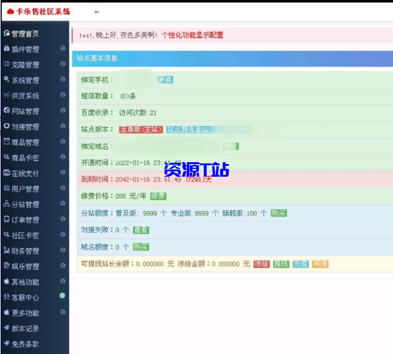Expand the 系统管理 arrow
Screen dimensions: 393x354
pyautogui.click(x=63, y=80)
